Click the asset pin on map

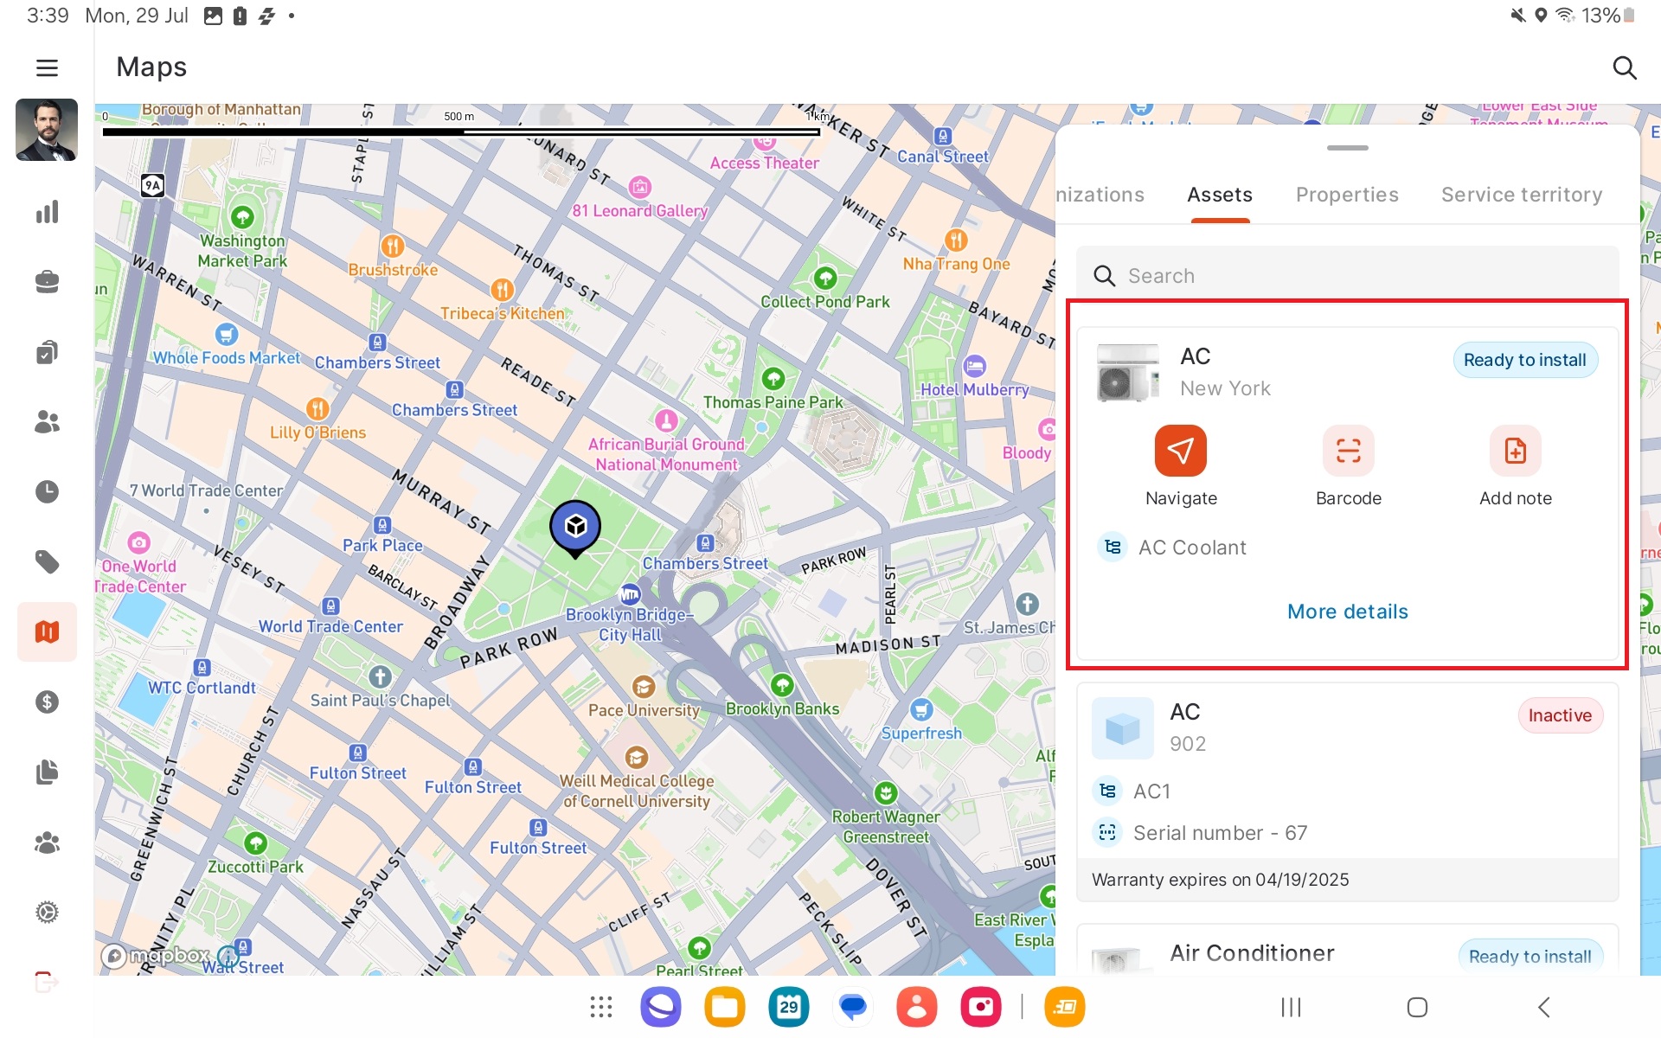(575, 526)
